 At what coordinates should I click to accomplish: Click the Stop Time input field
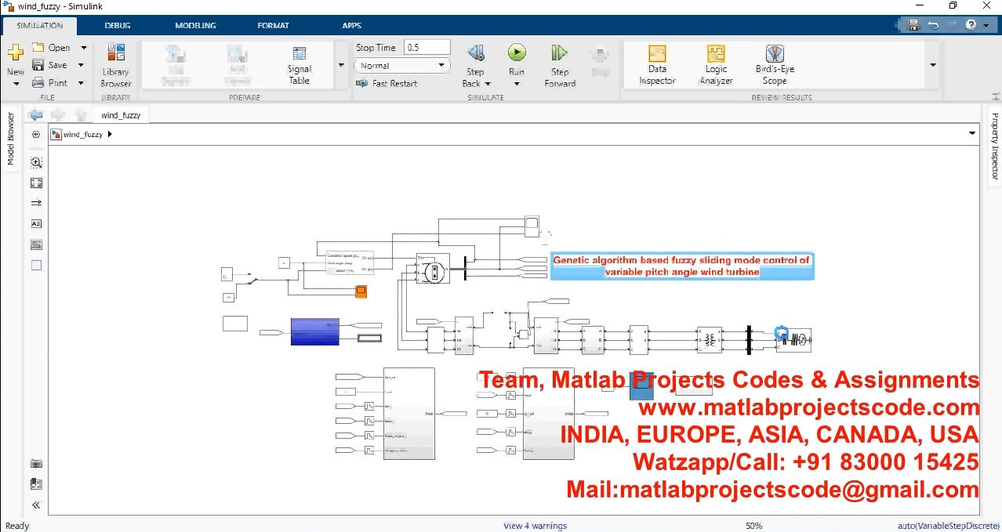[x=427, y=48]
